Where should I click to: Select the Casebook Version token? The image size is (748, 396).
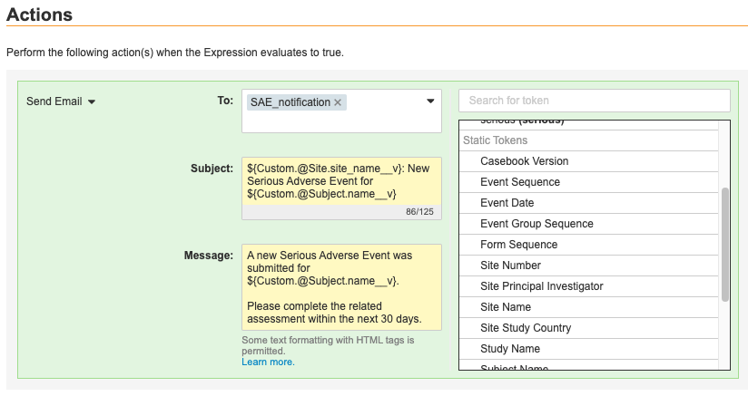524,161
